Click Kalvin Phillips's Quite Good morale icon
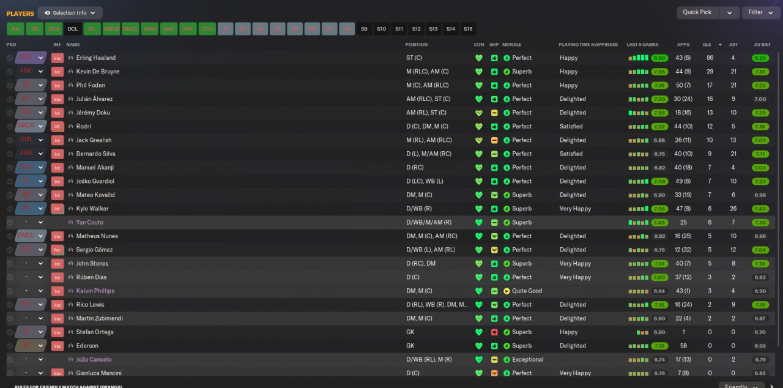The image size is (783, 388). point(507,291)
